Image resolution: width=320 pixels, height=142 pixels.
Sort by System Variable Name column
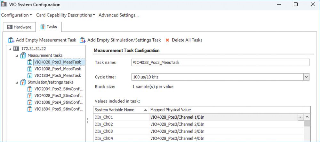click(x=121, y=110)
